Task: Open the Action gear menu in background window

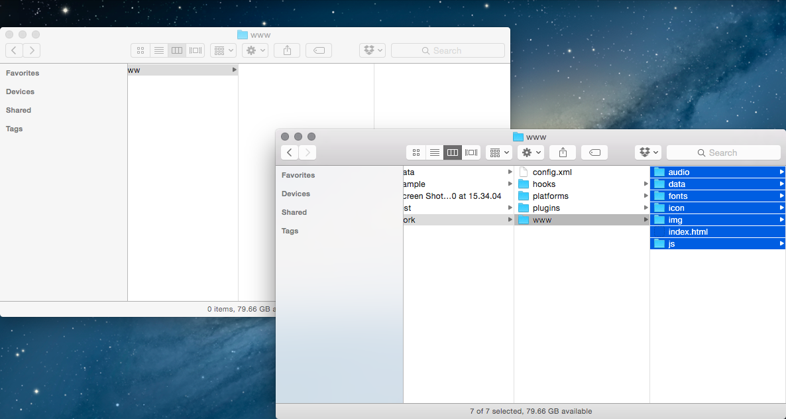Action: click(x=255, y=50)
